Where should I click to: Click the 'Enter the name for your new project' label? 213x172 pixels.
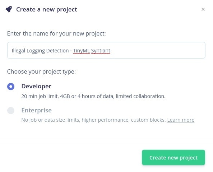point(56,33)
